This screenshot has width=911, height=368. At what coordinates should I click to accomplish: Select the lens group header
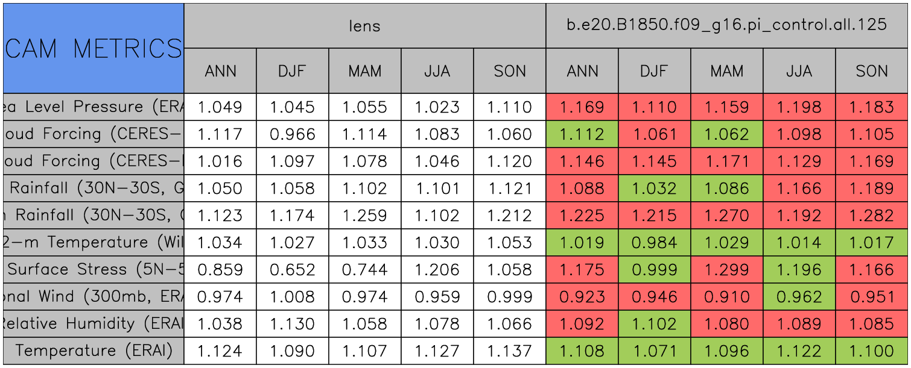pos(364,26)
